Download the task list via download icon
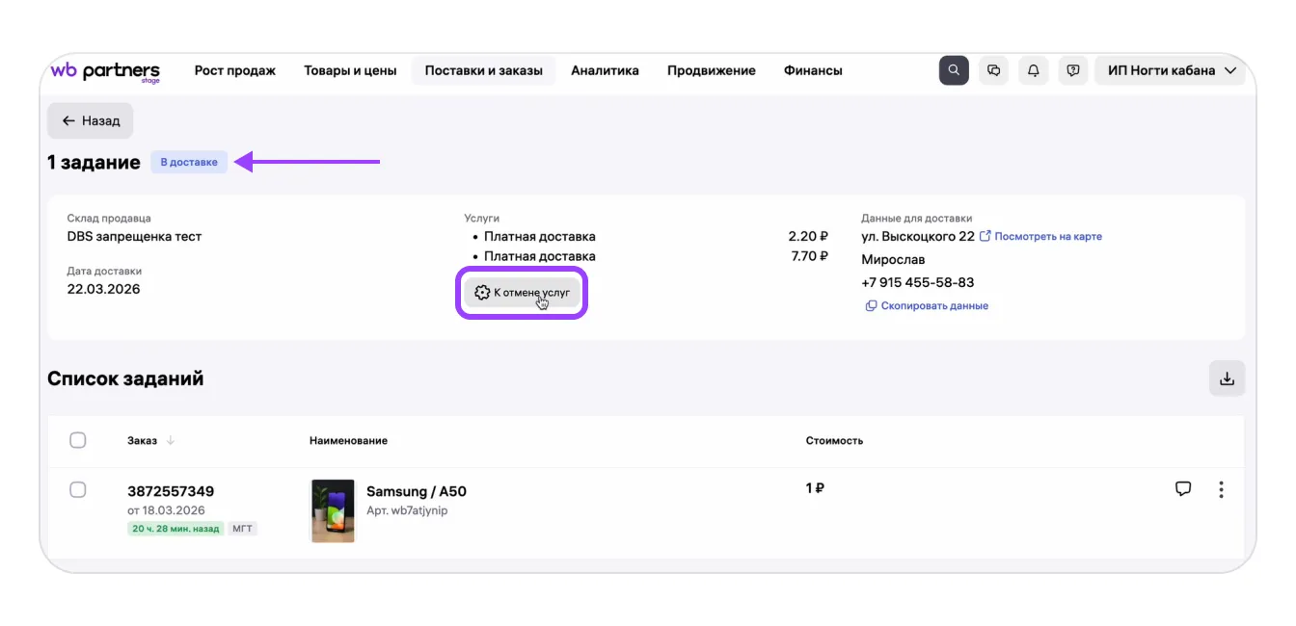Image resolution: width=1296 pixels, height=626 pixels. [1227, 378]
